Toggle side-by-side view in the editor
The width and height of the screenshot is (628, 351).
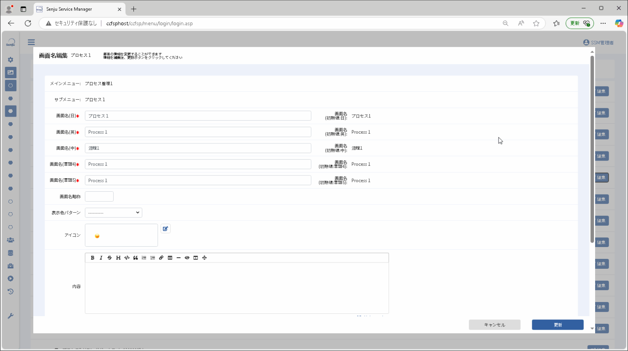click(x=196, y=258)
